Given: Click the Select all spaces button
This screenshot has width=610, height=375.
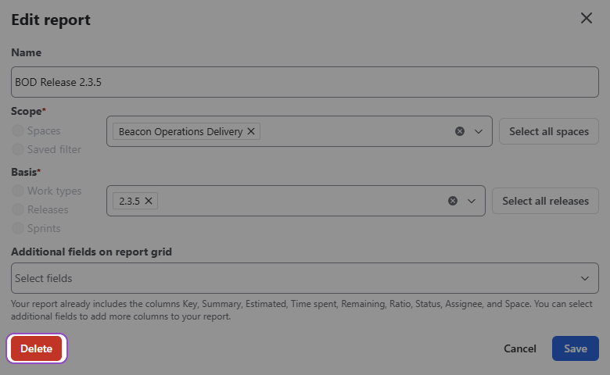Looking at the screenshot, I should [548, 131].
